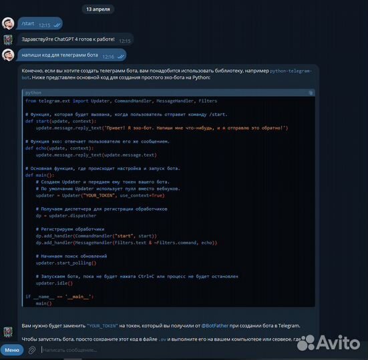Image resolution: width=368 pixels, height=360 pixels.
Task: Click the CommandHandler("start", start) handler line
Action: pyautogui.click(x=96, y=236)
